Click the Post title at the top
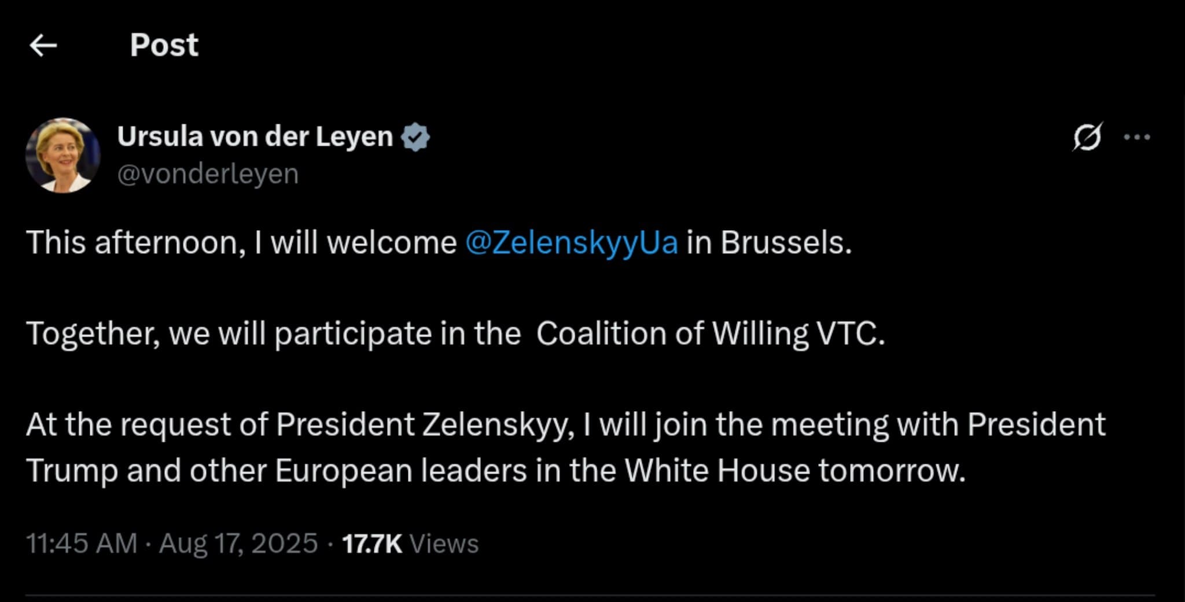The image size is (1185, 602). click(x=164, y=45)
